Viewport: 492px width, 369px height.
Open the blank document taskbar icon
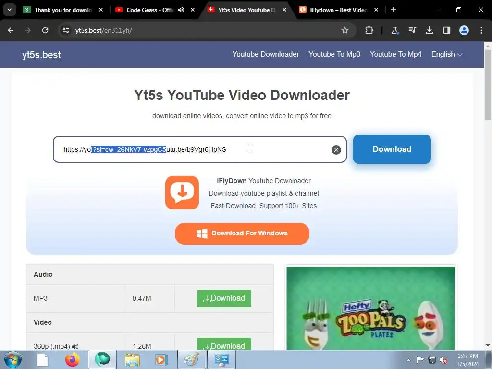(42, 359)
